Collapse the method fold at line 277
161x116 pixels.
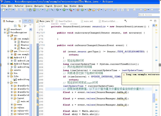tap(44, 45)
